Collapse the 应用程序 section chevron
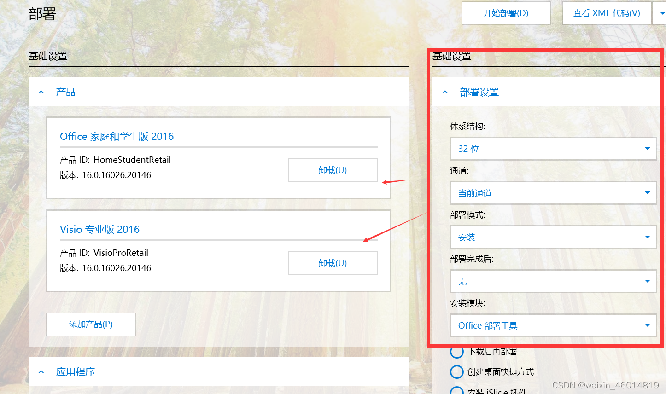The height and width of the screenshot is (394, 666). pyautogui.click(x=41, y=371)
